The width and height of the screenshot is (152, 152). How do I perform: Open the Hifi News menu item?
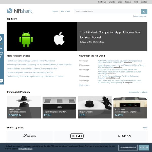(x=102, y=2)
